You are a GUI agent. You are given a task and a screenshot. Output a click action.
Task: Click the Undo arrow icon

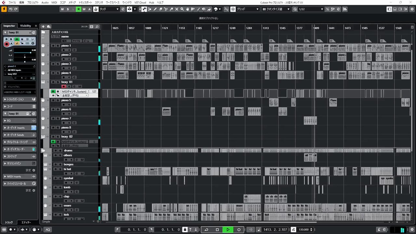click(x=10, y=9)
